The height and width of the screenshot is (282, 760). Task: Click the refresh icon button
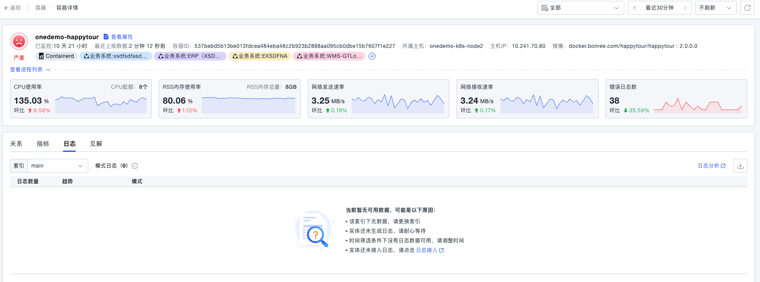tap(747, 8)
